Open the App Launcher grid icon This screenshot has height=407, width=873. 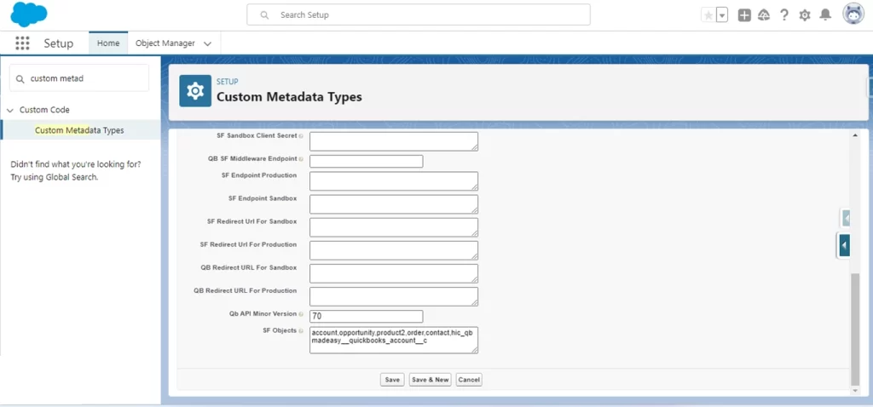[22, 43]
